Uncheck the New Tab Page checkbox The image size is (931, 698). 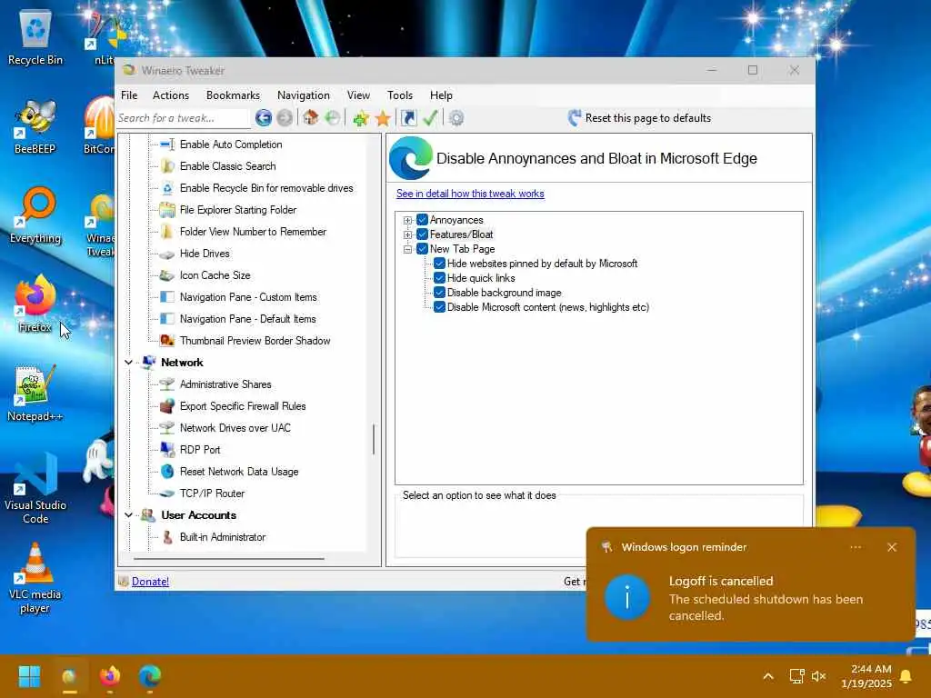[x=422, y=249]
